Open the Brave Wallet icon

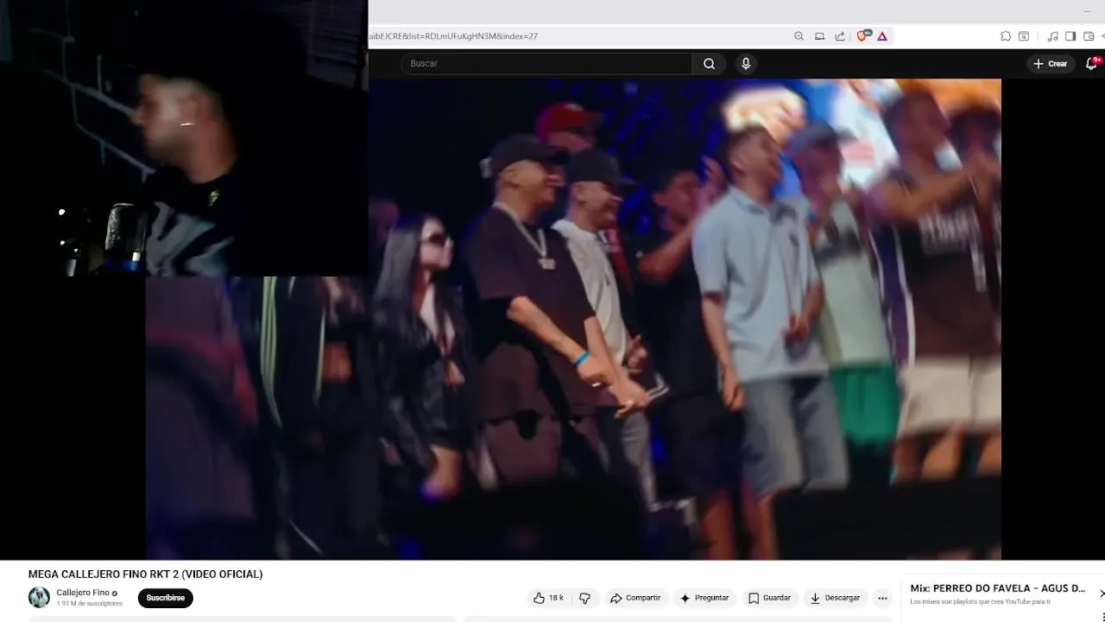(1089, 36)
